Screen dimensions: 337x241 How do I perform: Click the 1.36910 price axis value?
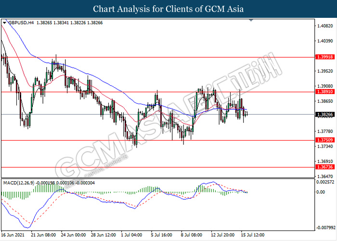pyautogui.click(x=325, y=161)
